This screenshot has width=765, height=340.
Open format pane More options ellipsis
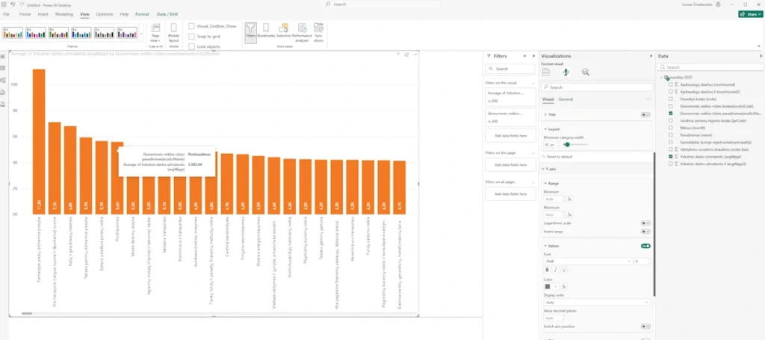point(648,99)
